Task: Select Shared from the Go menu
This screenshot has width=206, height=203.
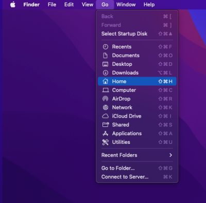Action: (x=137, y=125)
